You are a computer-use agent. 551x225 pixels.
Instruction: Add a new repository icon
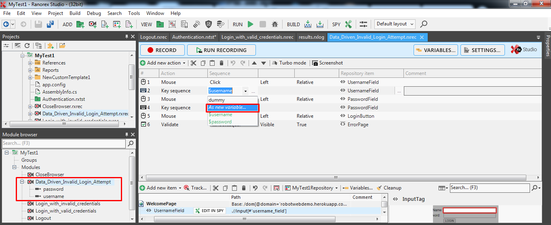pos(117,24)
